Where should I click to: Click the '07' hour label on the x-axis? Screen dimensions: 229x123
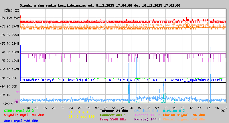140,108
